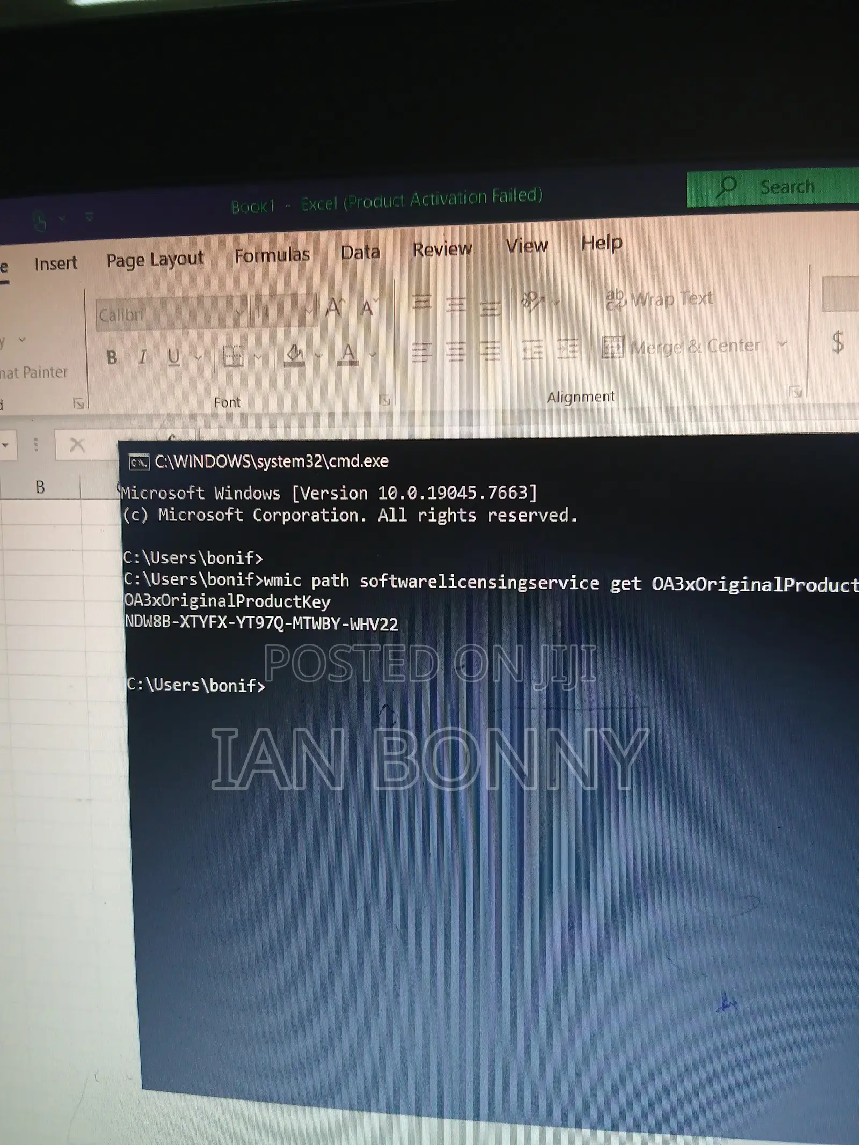
Task: Align text left
Action: 421,351
